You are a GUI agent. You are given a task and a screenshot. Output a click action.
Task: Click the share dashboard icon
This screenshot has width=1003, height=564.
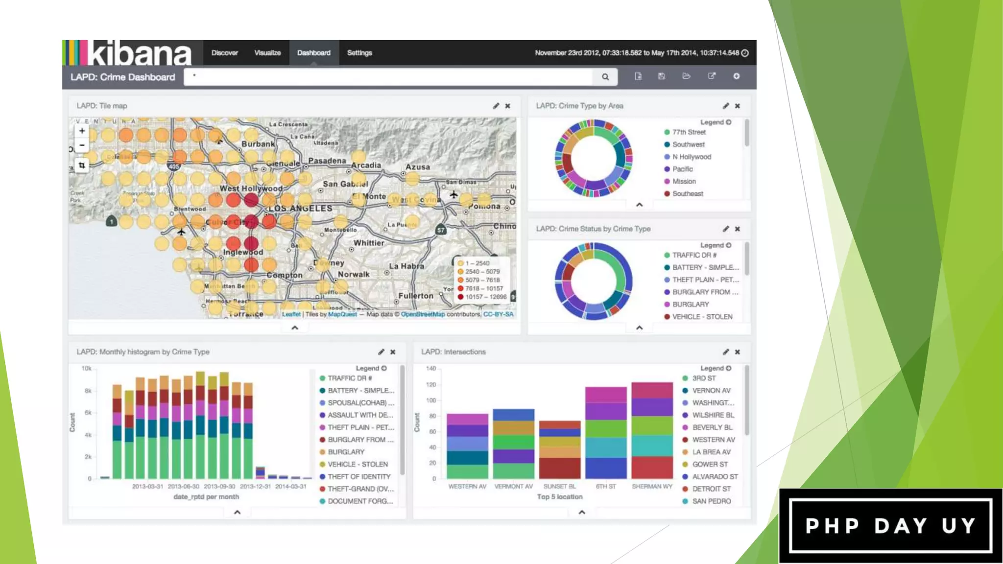pyautogui.click(x=712, y=76)
